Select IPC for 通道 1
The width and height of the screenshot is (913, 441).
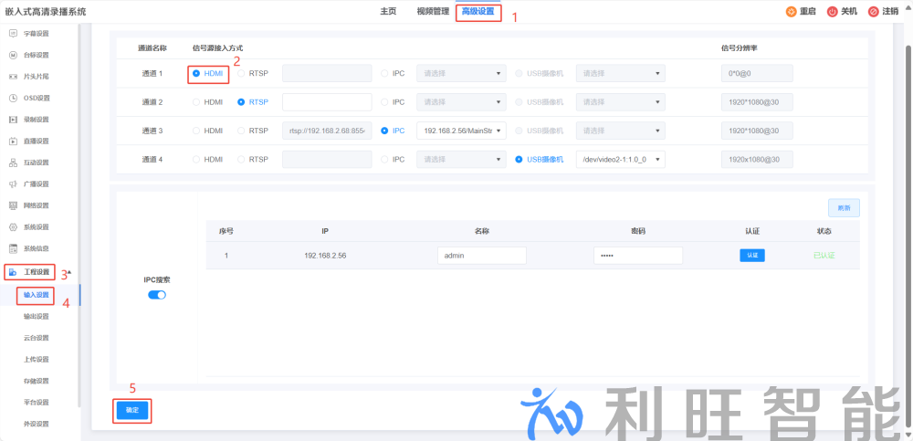384,73
